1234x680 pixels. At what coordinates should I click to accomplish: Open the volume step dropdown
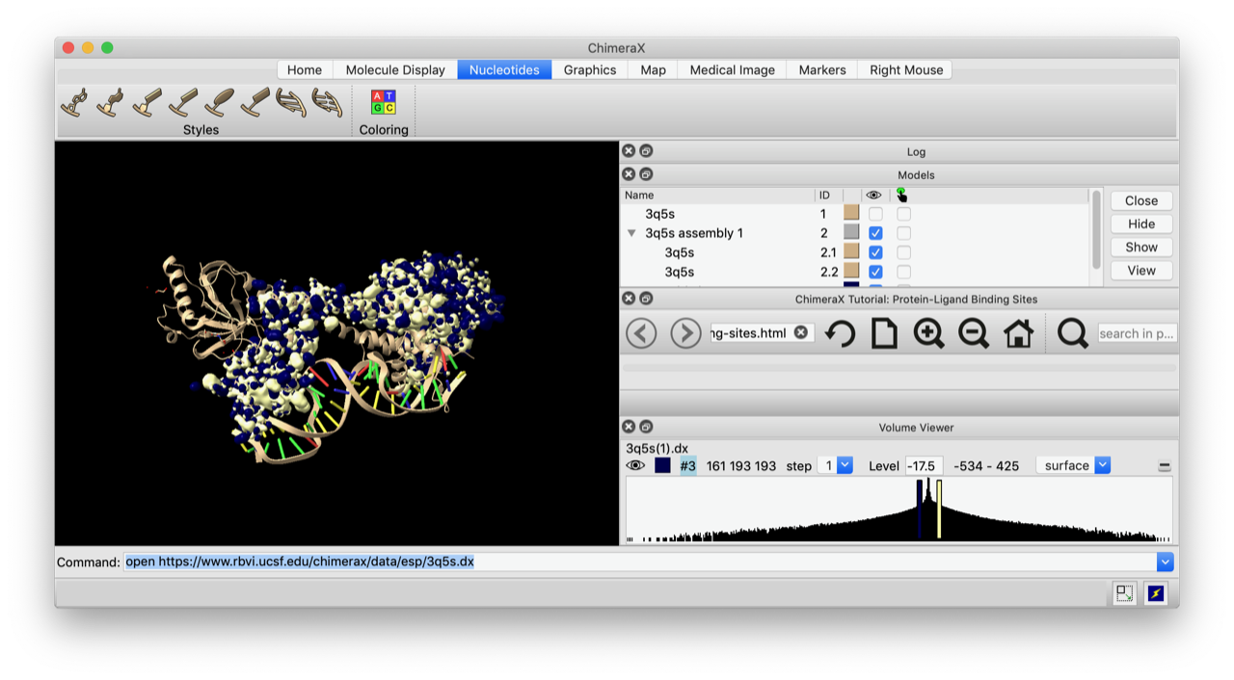pyautogui.click(x=835, y=465)
